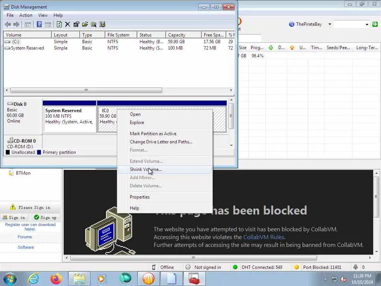Click the ThePirateBay search engine globe icon
This screenshot has width=381, height=286.
click(x=292, y=24)
